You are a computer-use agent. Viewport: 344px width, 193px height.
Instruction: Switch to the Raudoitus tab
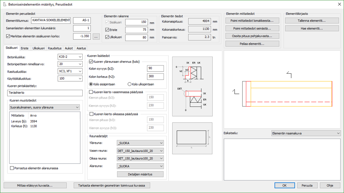(x=55, y=48)
